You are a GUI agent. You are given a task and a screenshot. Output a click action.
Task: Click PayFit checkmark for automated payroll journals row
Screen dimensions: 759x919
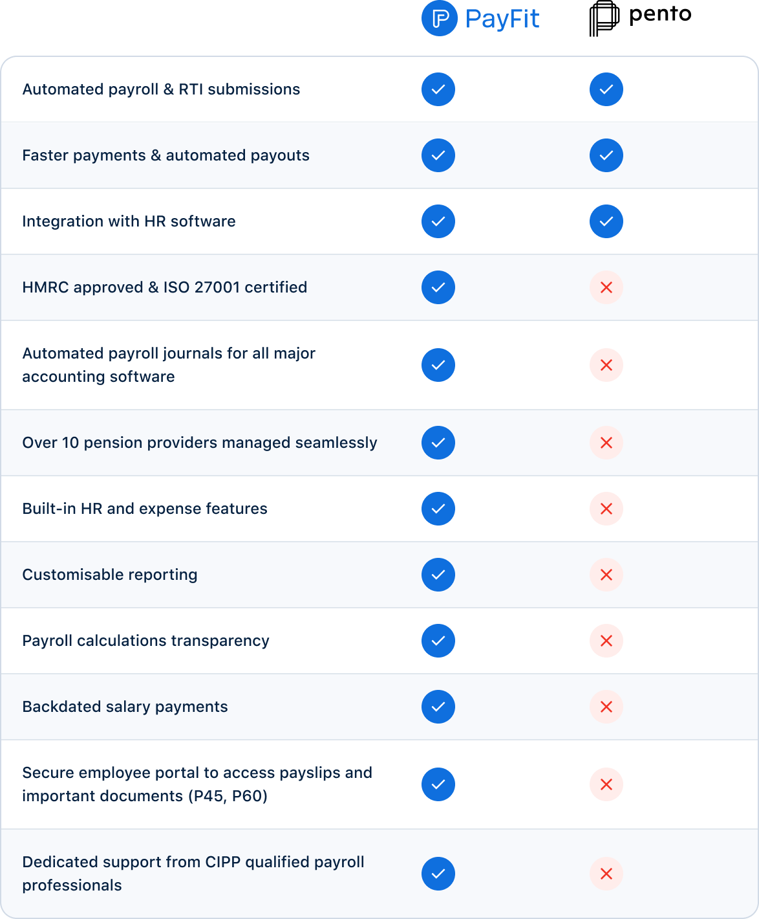(438, 365)
